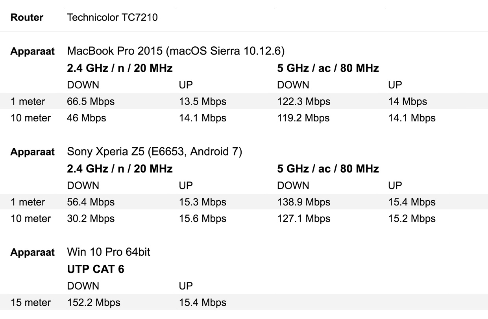Viewport: 488px width, 319px height.
Task: Click the 15 meter row label
Action: (x=31, y=302)
